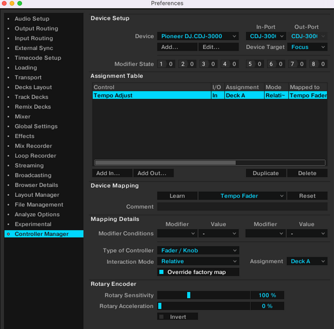334x329 pixels.
Task: Click Modifier State 1 value
Action: pos(171,64)
